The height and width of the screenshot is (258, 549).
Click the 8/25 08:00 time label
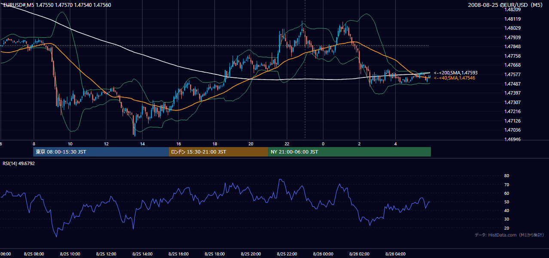(x=34, y=254)
